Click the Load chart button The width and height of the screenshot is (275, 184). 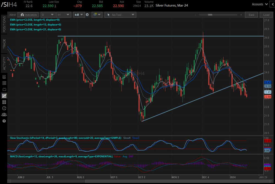[x=266, y=15]
